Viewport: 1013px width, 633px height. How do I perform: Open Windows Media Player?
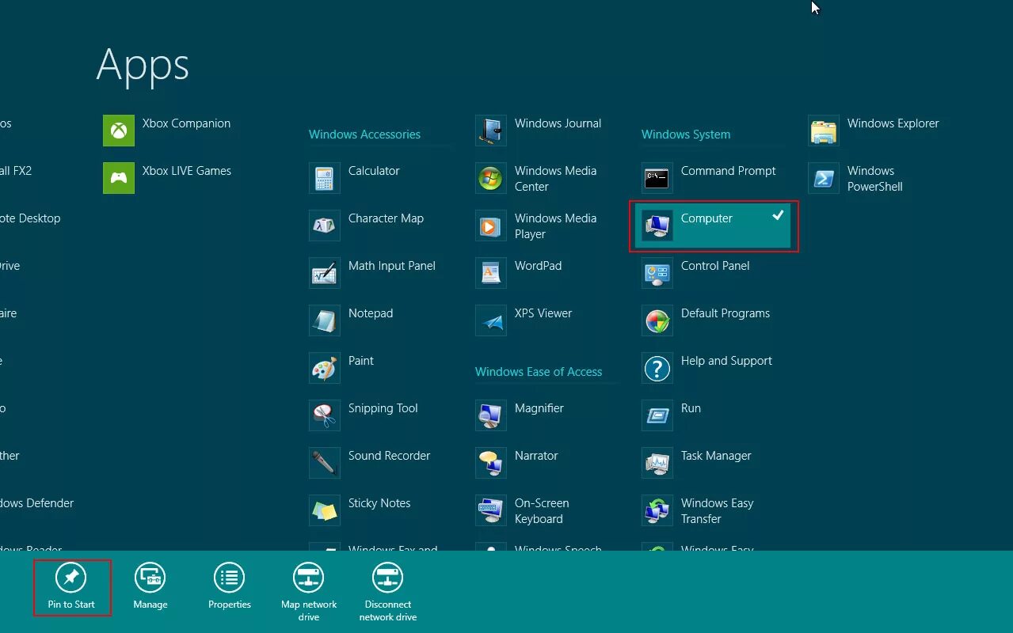click(546, 226)
